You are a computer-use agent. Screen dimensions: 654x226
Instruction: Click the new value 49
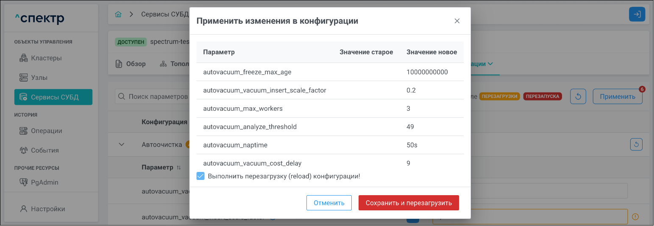(x=410, y=127)
